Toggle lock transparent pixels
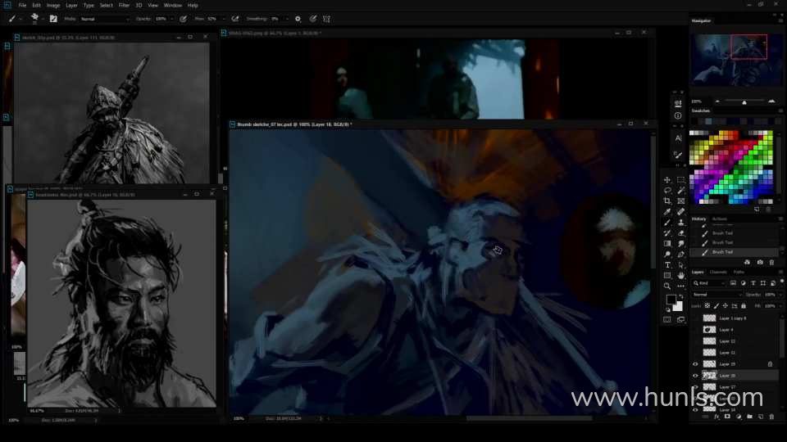 coord(707,305)
